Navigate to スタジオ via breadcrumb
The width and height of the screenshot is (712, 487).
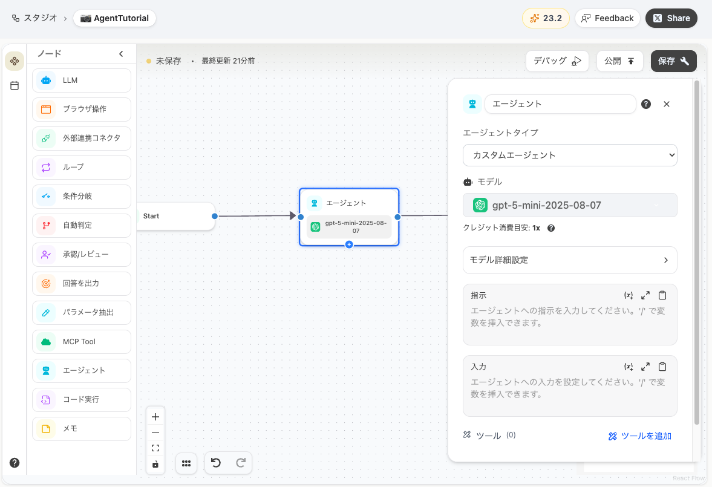coord(39,18)
